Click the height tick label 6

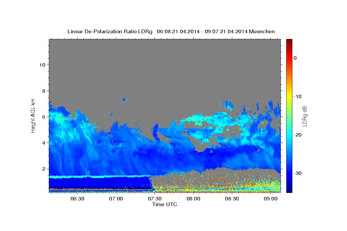(44, 117)
